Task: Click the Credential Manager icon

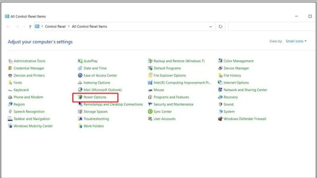Action: pyautogui.click(x=10, y=68)
